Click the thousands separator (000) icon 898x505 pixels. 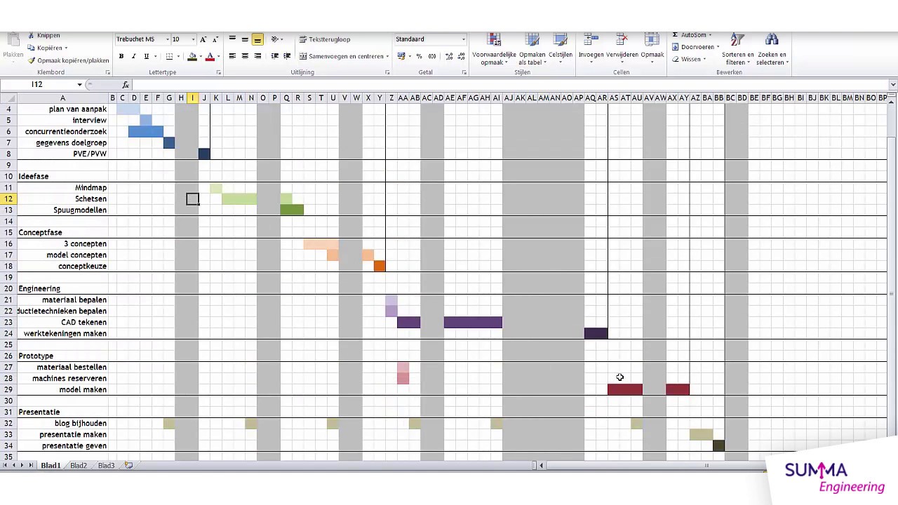tap(431, 56)
